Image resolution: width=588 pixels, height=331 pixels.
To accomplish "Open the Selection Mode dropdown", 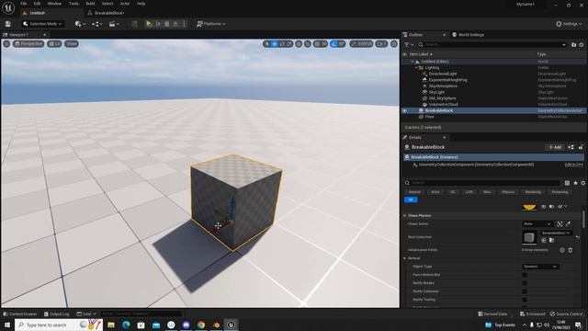I will tap(42, 24).
